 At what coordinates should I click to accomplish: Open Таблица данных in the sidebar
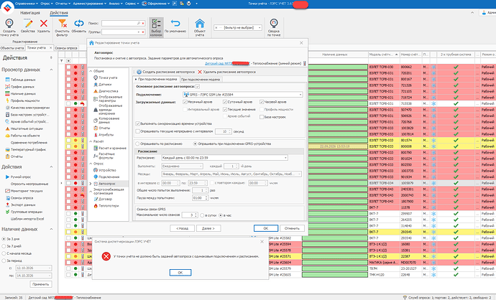[x=23, y=80]
